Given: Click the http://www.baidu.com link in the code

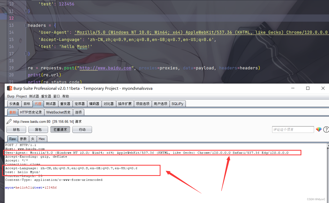Looking at the screenshot, I should 105,68.
